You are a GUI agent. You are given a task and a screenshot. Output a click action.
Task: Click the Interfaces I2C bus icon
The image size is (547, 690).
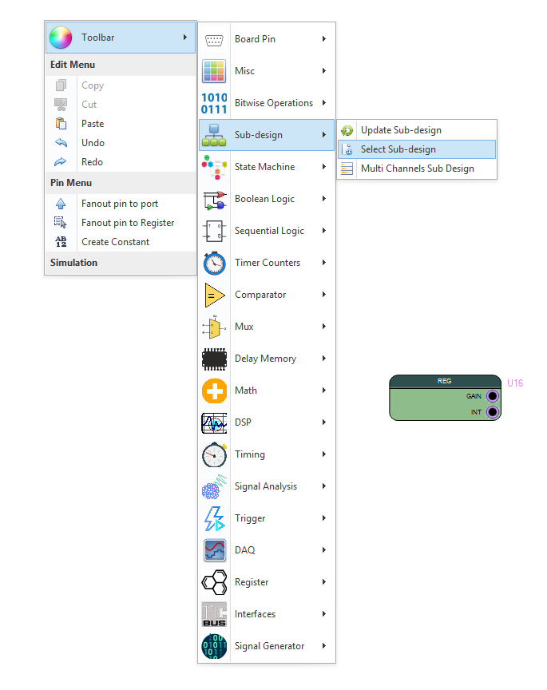(214, 614)
